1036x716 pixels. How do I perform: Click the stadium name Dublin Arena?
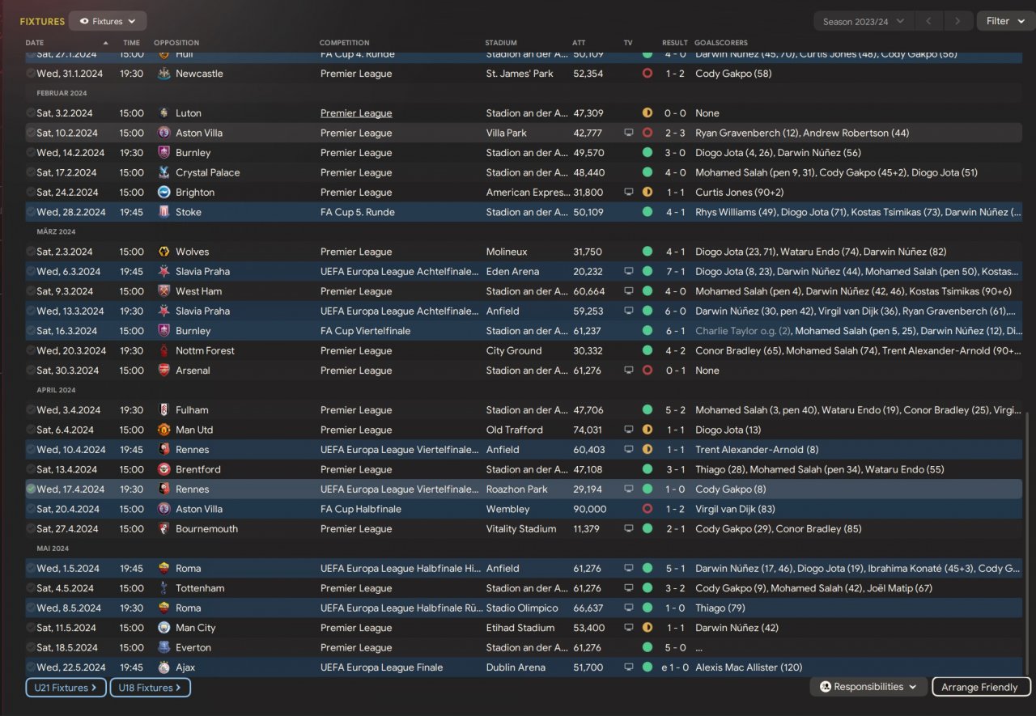point(517,667)
